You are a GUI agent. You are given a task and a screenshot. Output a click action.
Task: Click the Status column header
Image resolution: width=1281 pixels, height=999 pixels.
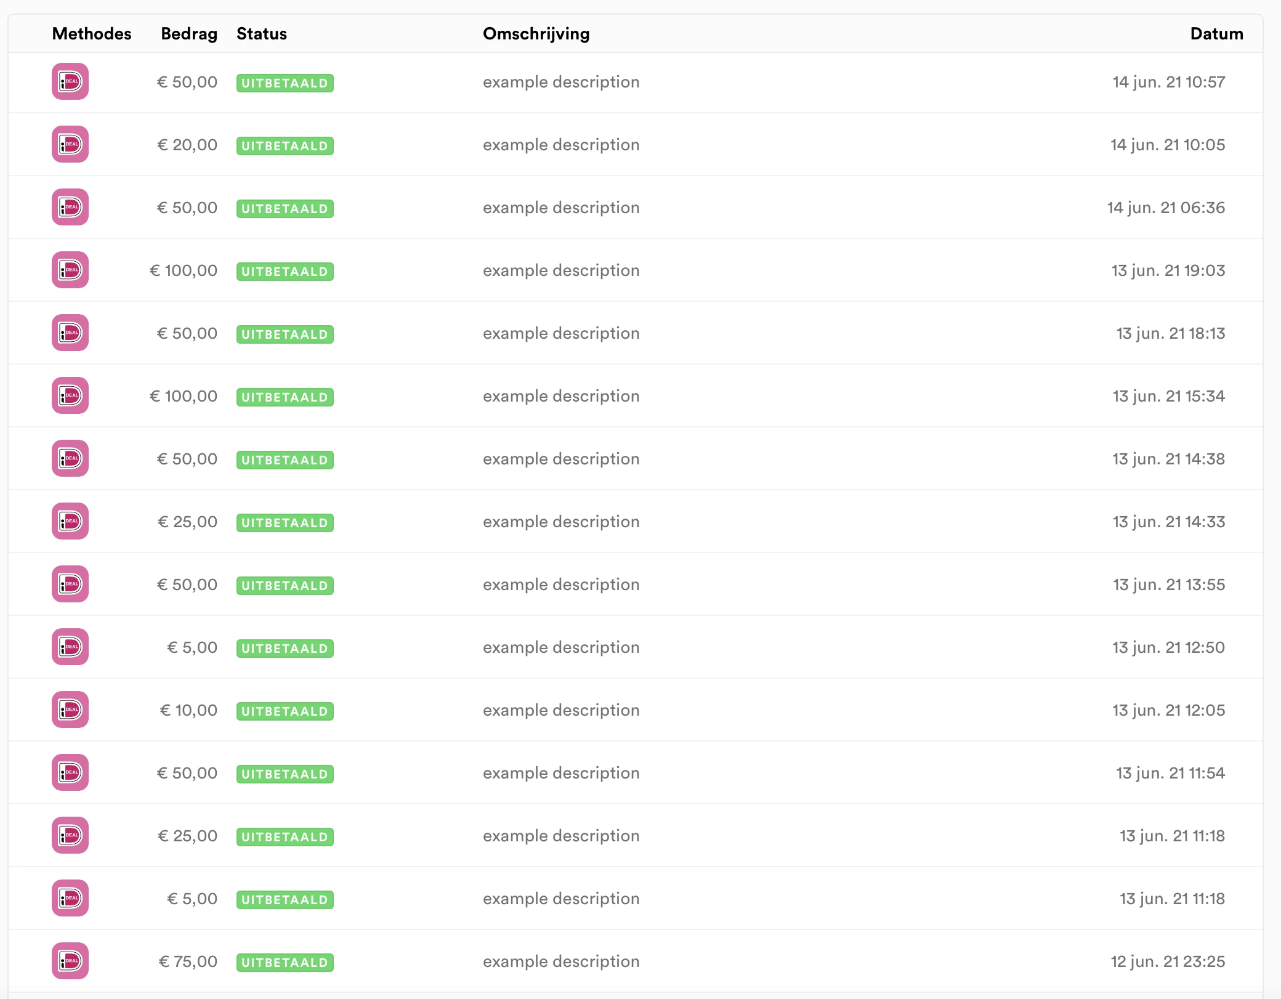262,33
